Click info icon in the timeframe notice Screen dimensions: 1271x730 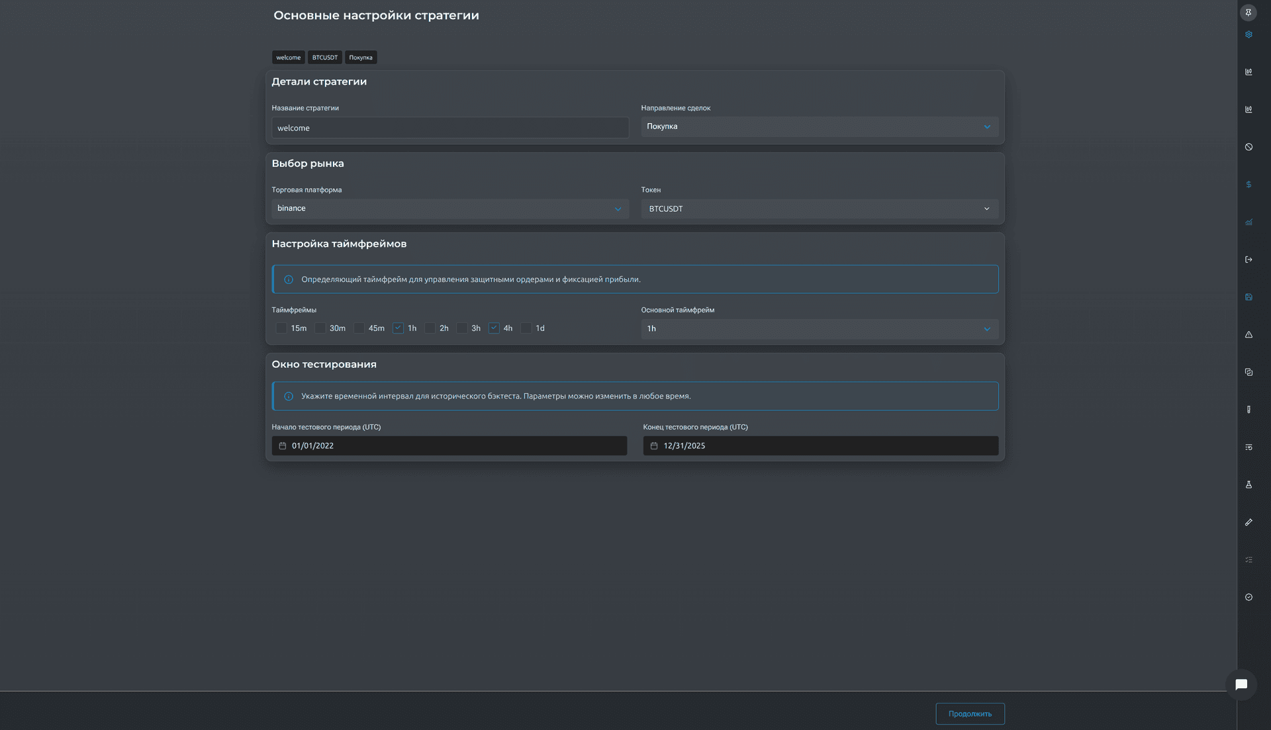click(289, 279)
